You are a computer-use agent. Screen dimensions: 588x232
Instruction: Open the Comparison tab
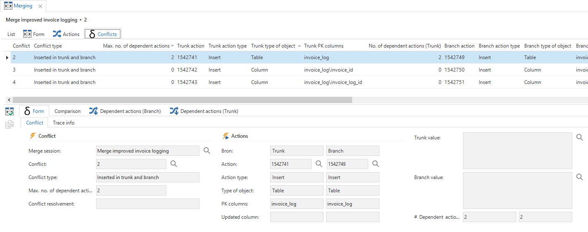pos(67,111)
